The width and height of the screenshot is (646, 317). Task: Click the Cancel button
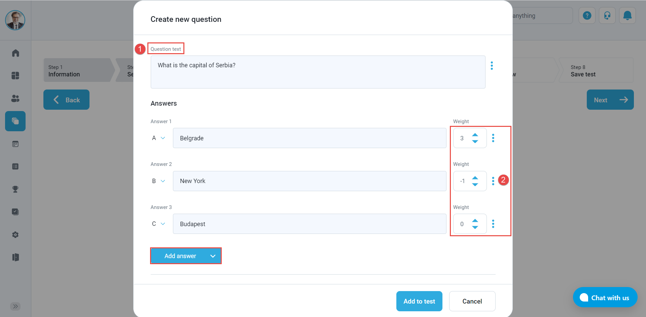[x=472, y=301]
